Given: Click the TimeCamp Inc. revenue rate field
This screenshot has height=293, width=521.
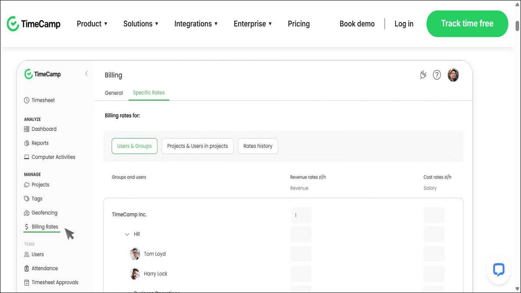Looking at the screenshot, I should (x=301, y=215).
